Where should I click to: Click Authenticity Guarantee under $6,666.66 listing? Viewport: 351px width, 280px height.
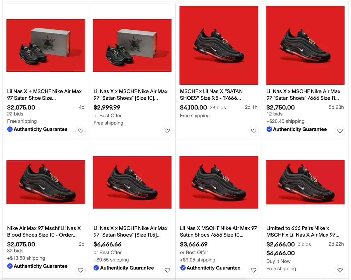127,268
